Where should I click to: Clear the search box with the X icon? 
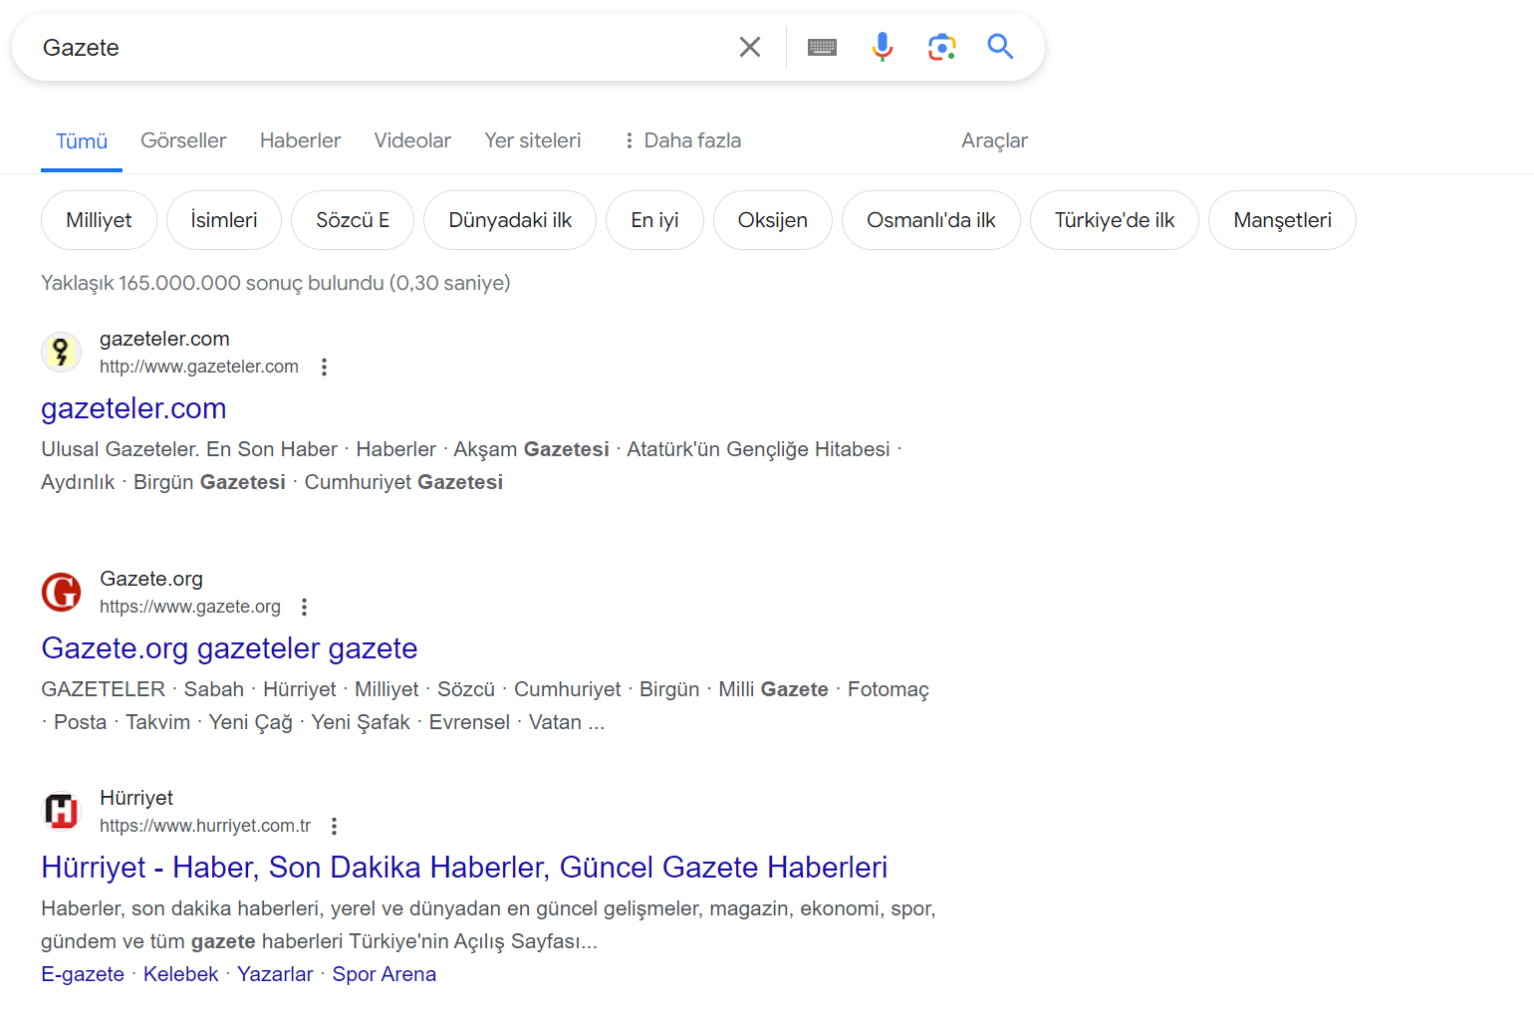(750, 47)
